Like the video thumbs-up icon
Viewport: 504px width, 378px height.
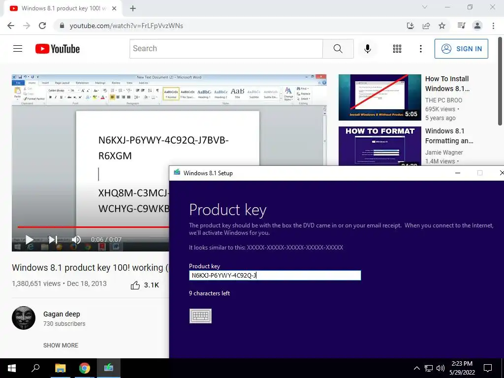135,285
